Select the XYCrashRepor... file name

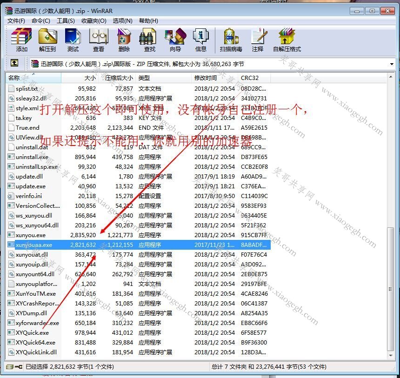(37, 304)
